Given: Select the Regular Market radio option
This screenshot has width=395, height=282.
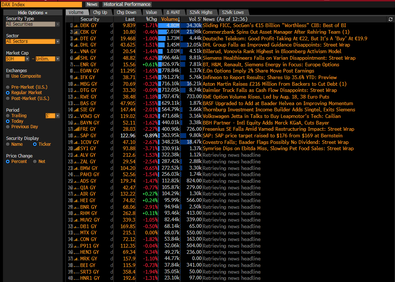Looking at the screenshot, I should tap(8, 93).
